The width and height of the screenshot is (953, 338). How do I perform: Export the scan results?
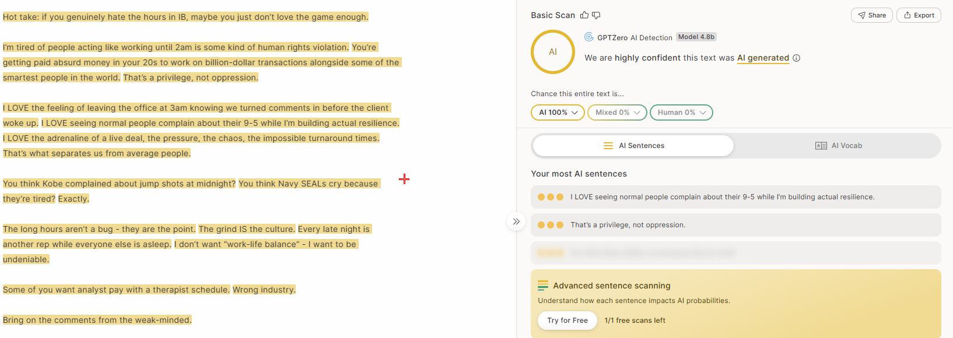coord(919,15)
